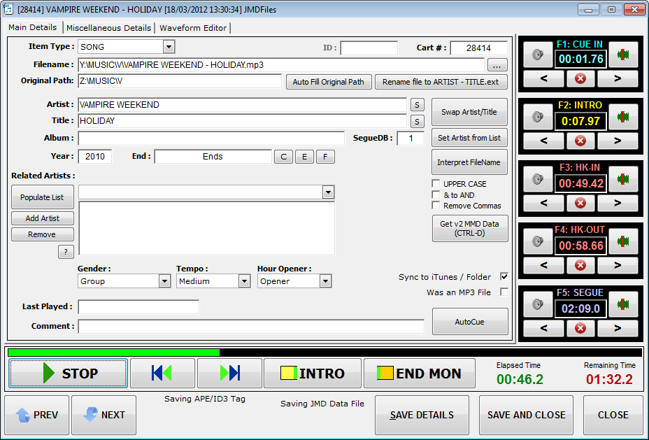Nudge F3 HK-IN marker forward
The height and width of the screenshot is (440, 649).
coord(618,203)
